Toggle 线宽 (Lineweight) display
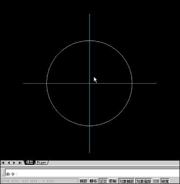Screen dimensions: 180x184 click(x=165, y=181)
